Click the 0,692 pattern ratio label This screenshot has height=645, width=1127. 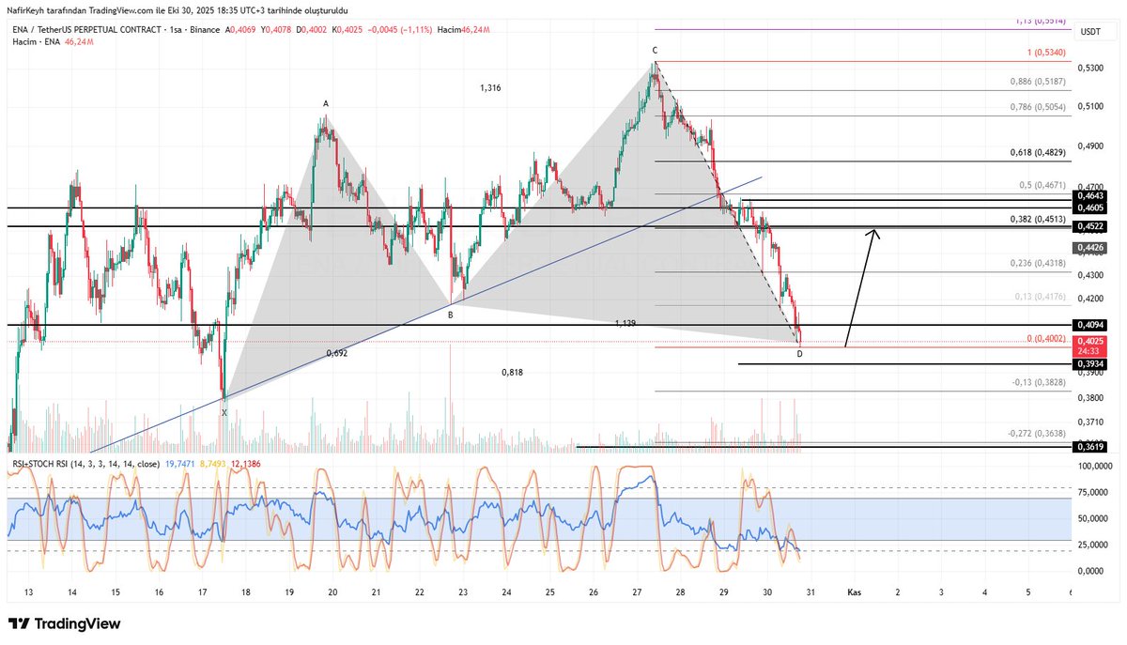[337, 353]
